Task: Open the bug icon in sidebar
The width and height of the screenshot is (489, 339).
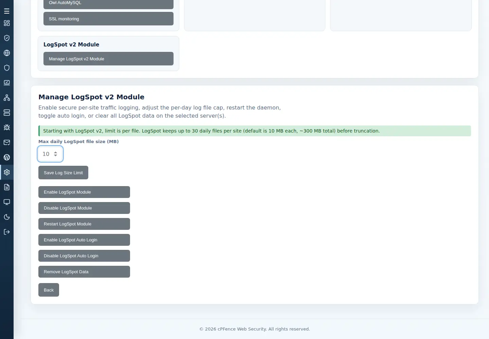Action: [7, 127]
